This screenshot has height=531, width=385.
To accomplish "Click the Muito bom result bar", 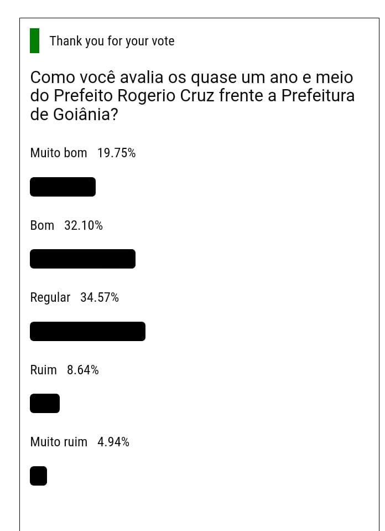I will [x=63, y=187].
